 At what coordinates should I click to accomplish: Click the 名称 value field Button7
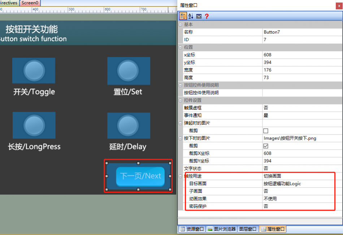[302, 32]
